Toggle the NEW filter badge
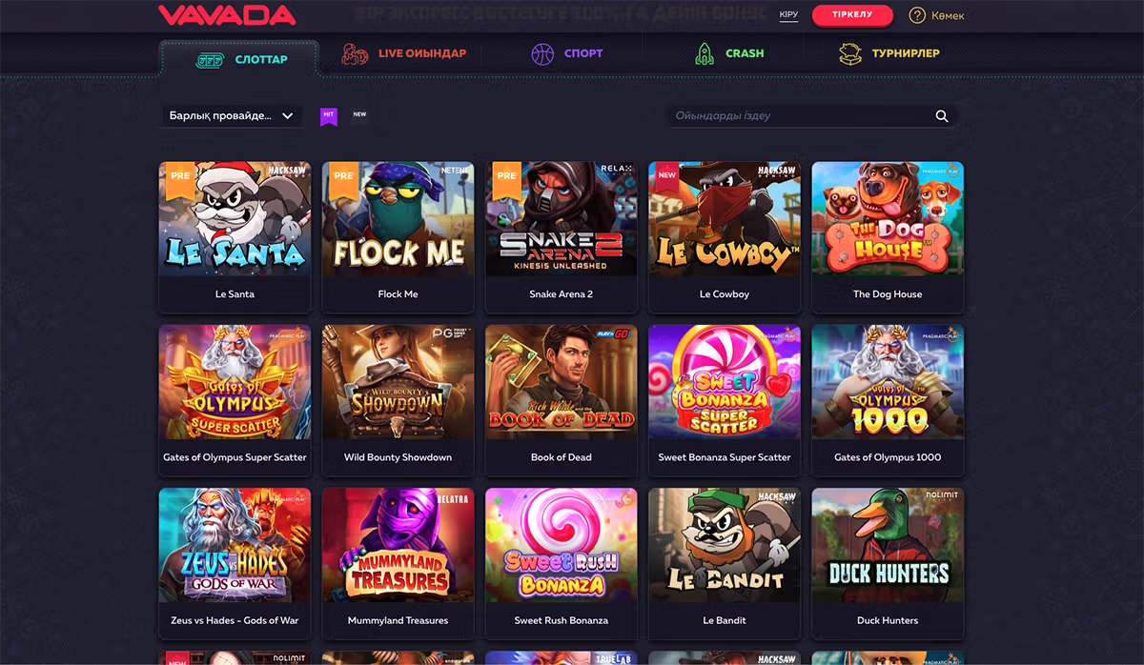 [x=359, y=114]
